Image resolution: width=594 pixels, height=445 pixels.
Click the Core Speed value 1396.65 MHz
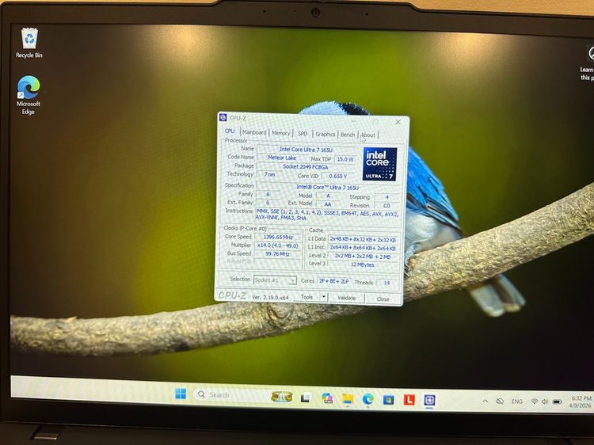[x=278, y=237]
